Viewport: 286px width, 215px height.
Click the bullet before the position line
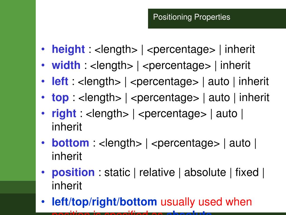pos(43,172)
